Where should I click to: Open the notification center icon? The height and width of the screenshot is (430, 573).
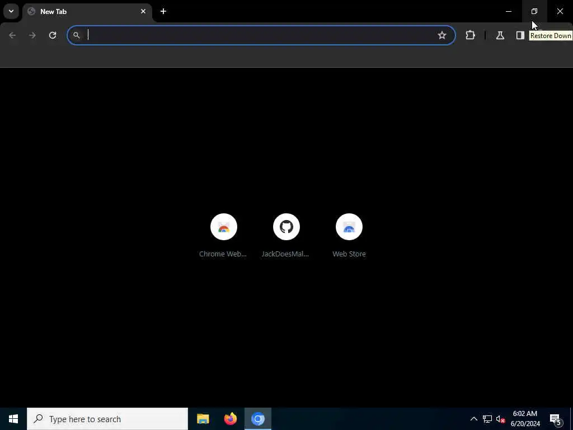pos(556,419)
